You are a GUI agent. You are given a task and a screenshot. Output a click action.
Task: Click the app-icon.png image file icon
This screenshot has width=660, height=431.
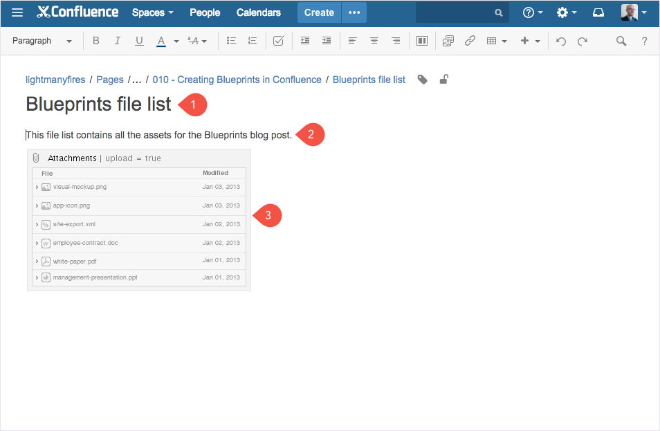point(46,206)
